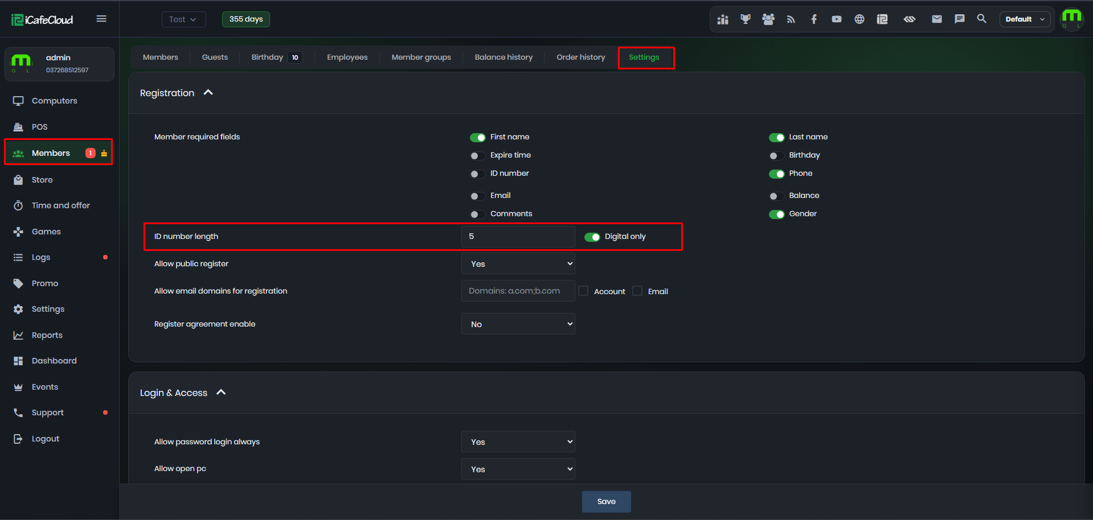Open Allow open pc dropdown

pyautogui.click(x=518, y=469)
